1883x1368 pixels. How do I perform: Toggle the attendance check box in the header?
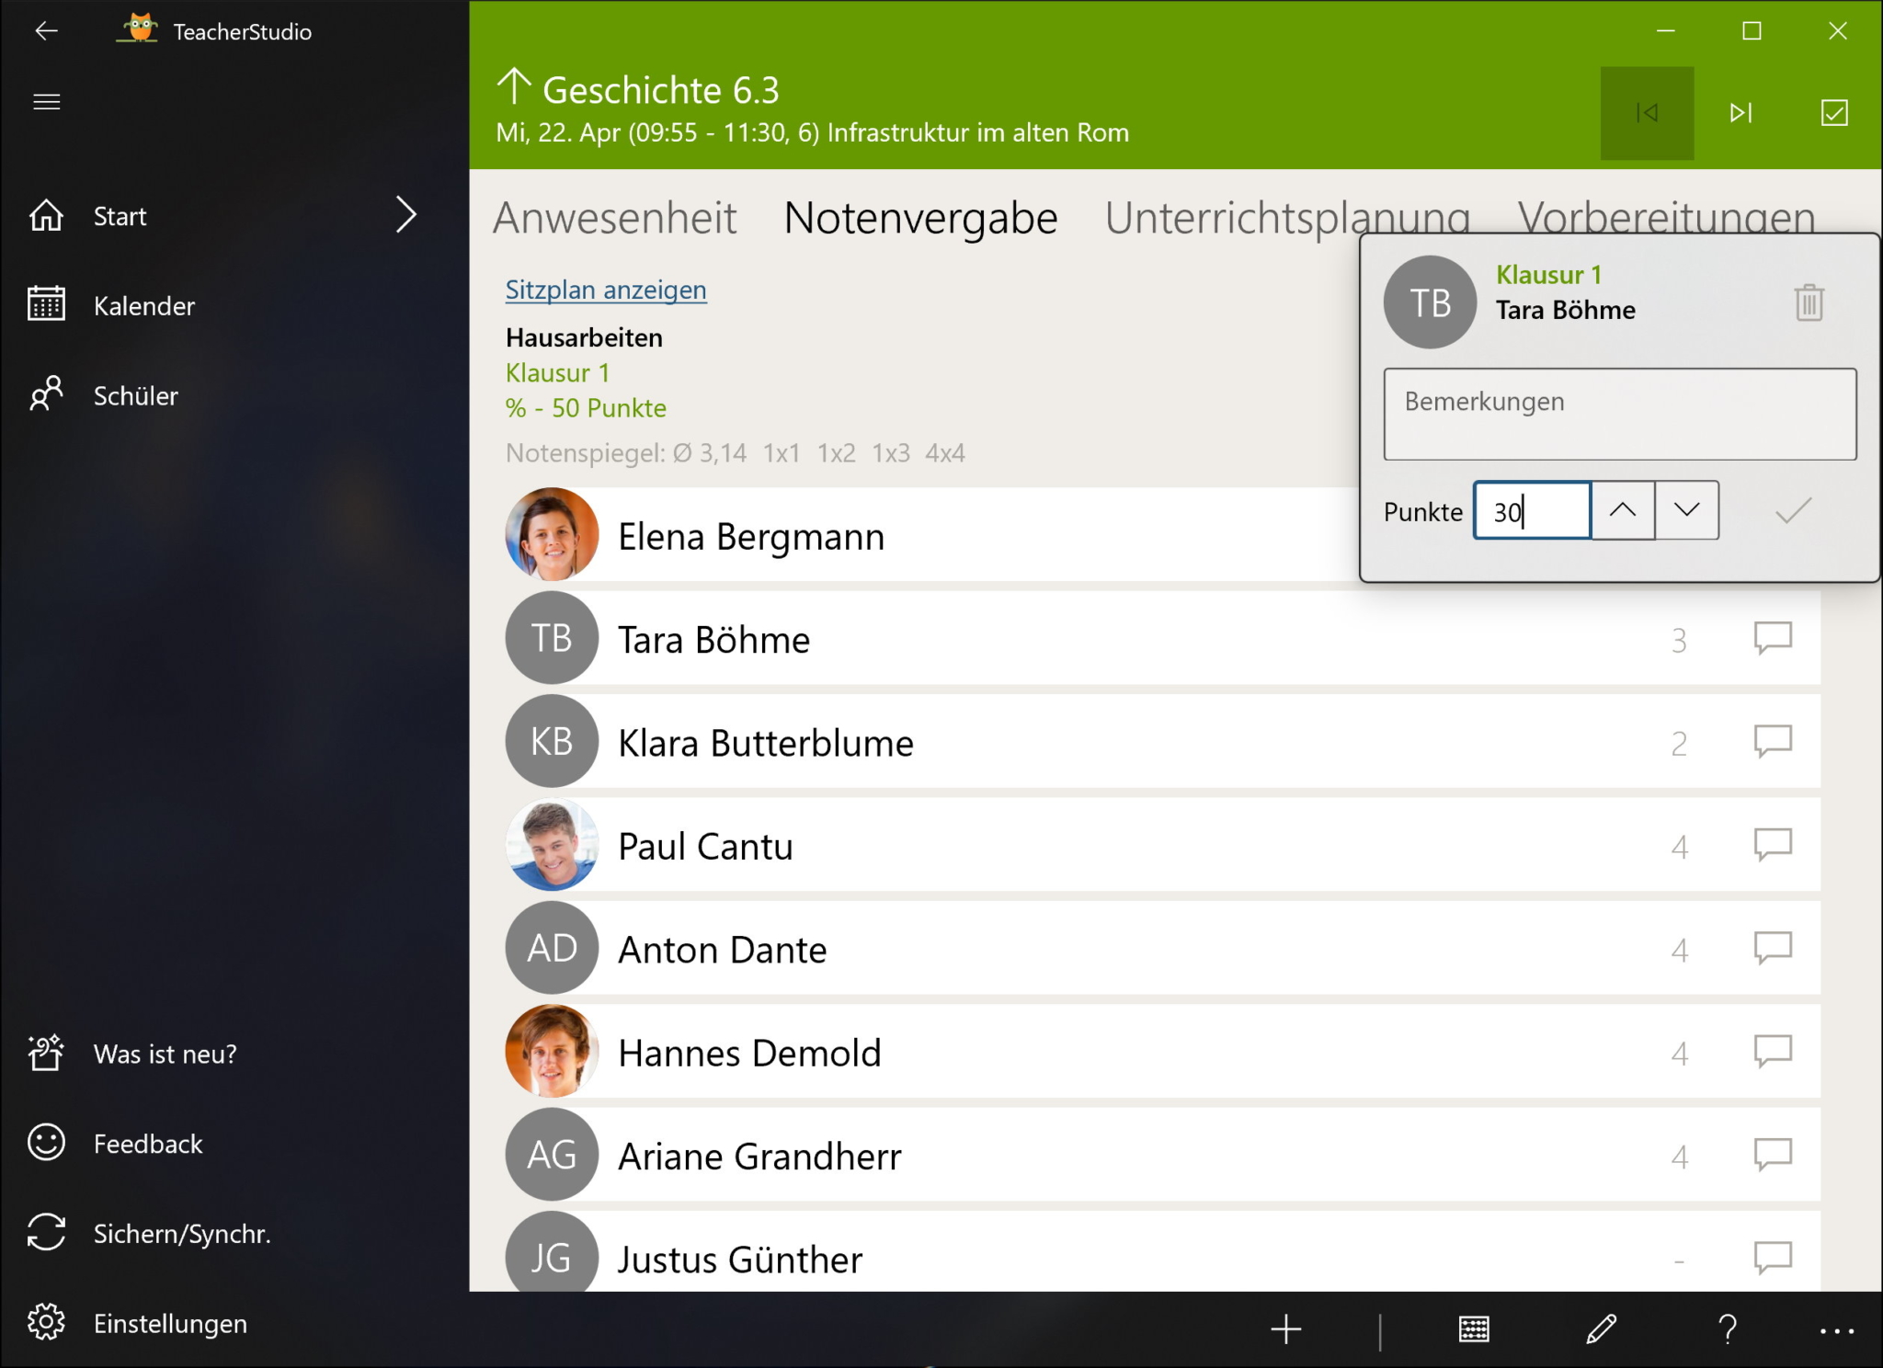(x=1834, y=112)
